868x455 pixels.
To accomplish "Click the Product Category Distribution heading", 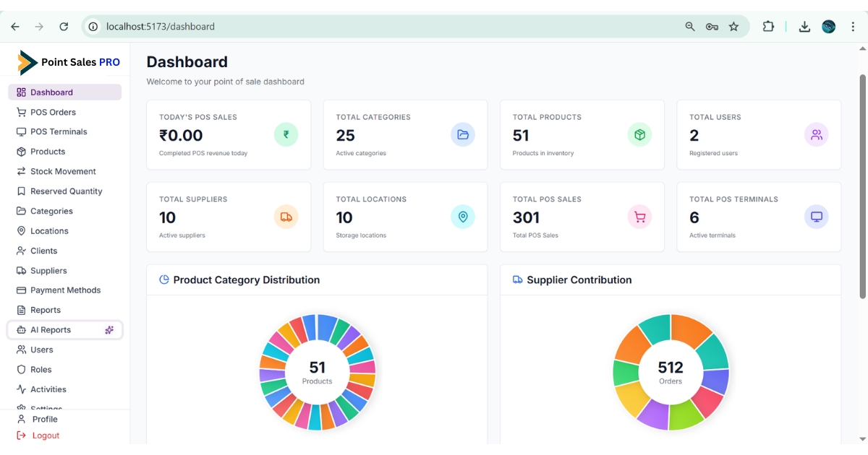I will coord(247,279).
